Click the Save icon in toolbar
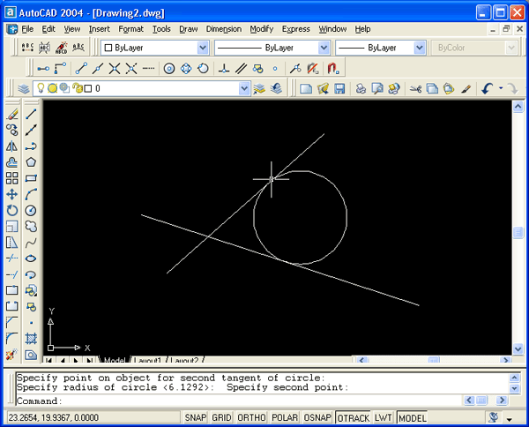This screenshot has height=427, width=529. click(x=339, y=88)
